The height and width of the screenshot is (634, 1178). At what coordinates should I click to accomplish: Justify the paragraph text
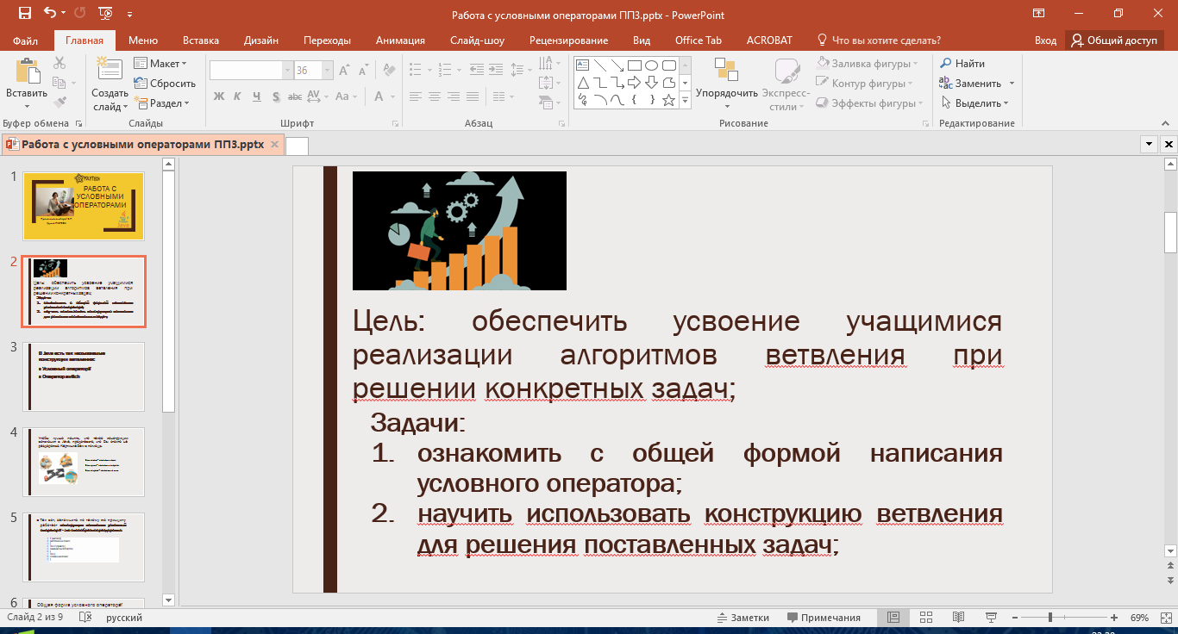[471, 96]
